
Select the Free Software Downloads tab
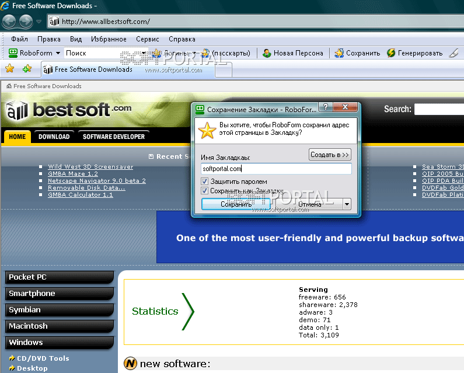coord(127,69)
